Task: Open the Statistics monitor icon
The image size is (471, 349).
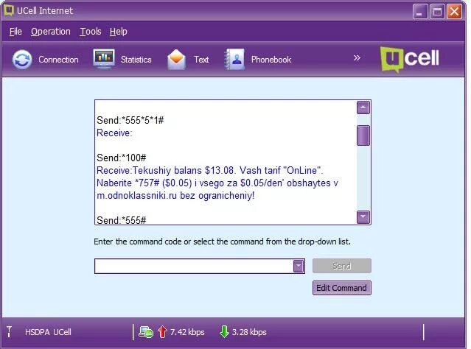Action: 104,59
